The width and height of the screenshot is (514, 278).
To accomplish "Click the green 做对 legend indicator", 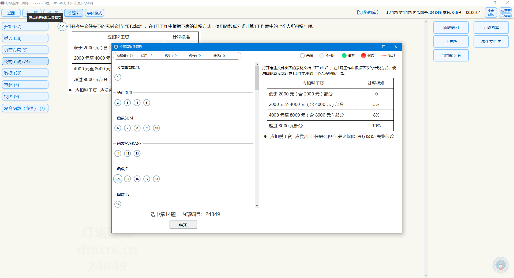I will pyautogui.click(x=344, y=56).
